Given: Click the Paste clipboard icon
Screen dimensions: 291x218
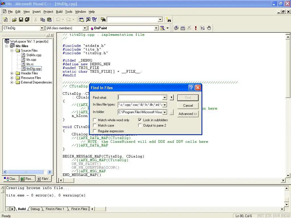Looking at the screenshot, I should (49, 20).
